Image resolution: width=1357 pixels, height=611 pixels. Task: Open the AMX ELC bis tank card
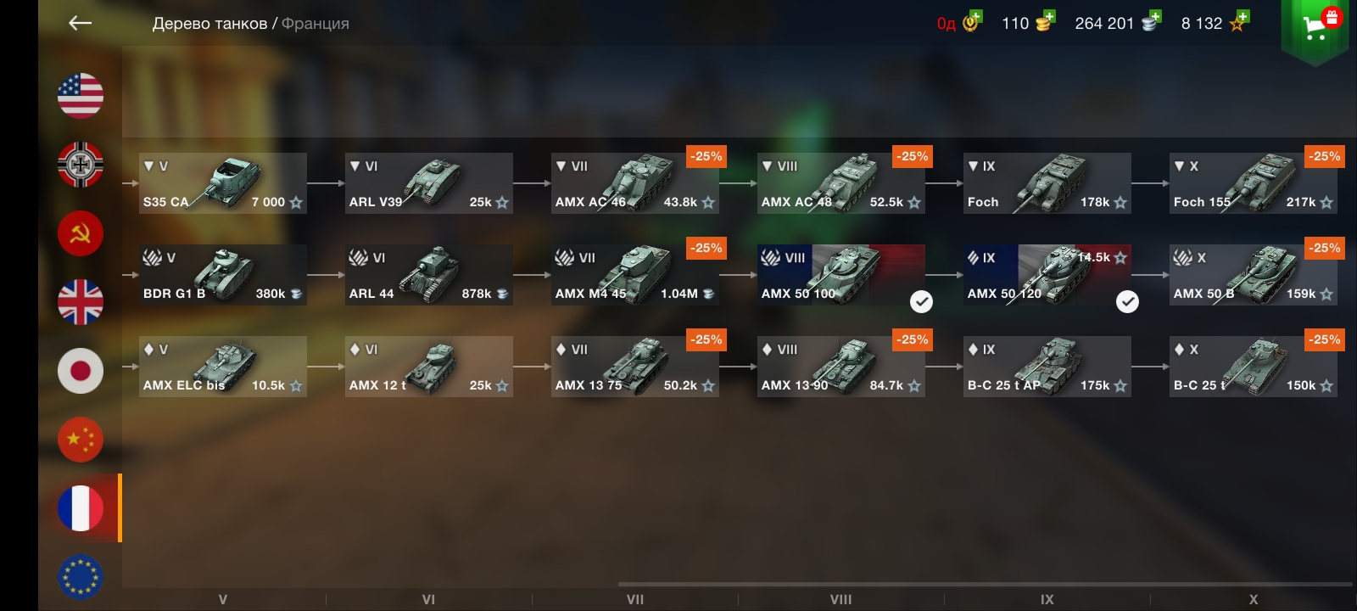point(223,367)
